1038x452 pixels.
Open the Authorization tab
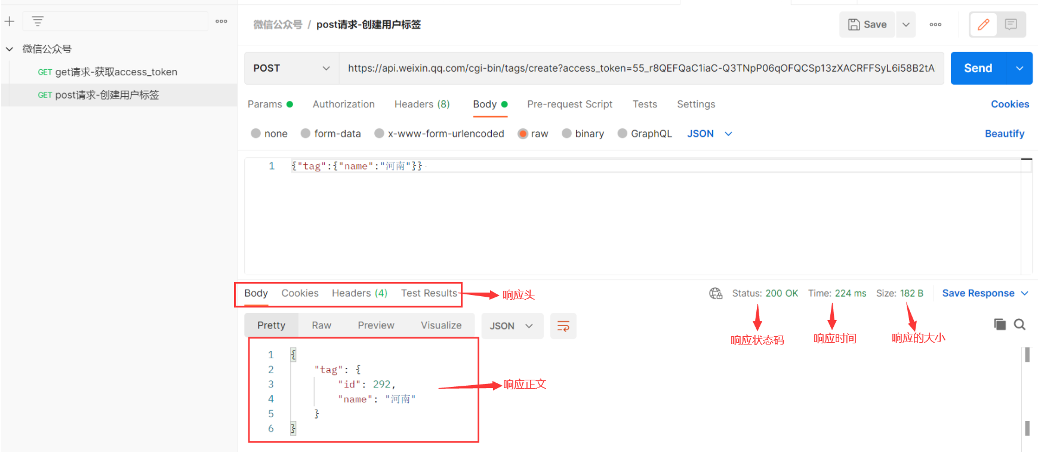[x=344, y=104]
